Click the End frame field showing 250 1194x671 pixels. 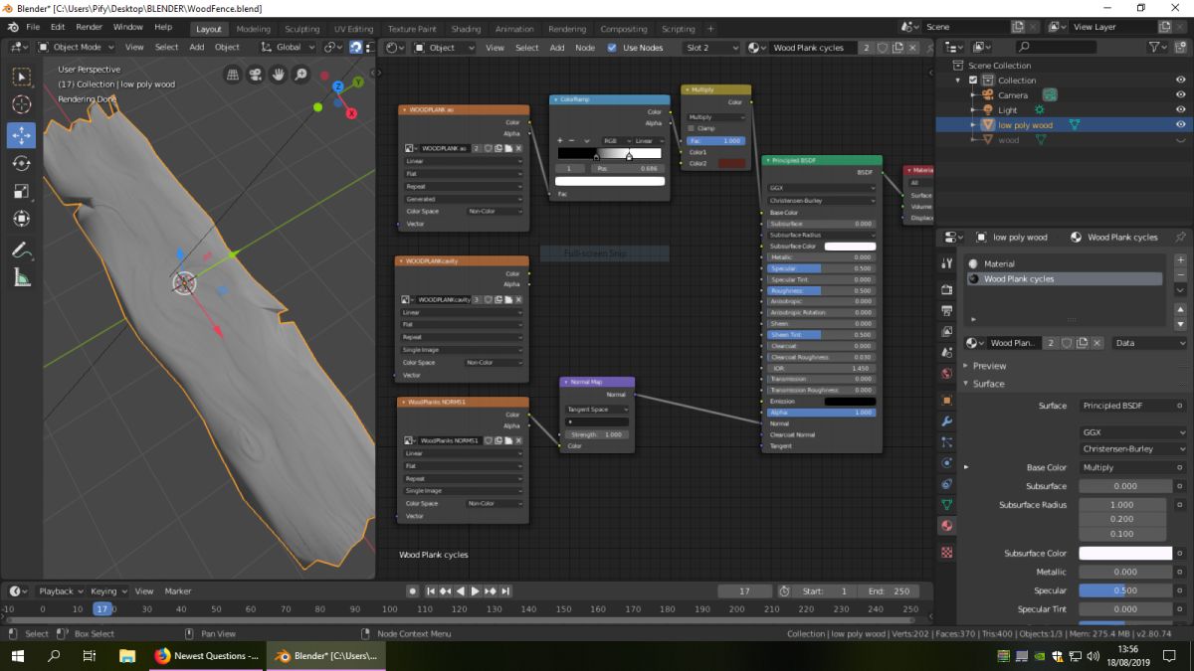(890, 591)
